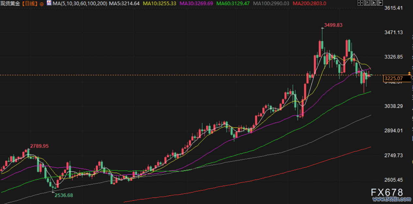Image resolution: width=413 pixels, height=204 pixels.
Task: Click the 2749.73 price axis value
Action: (x=394, y=155)
